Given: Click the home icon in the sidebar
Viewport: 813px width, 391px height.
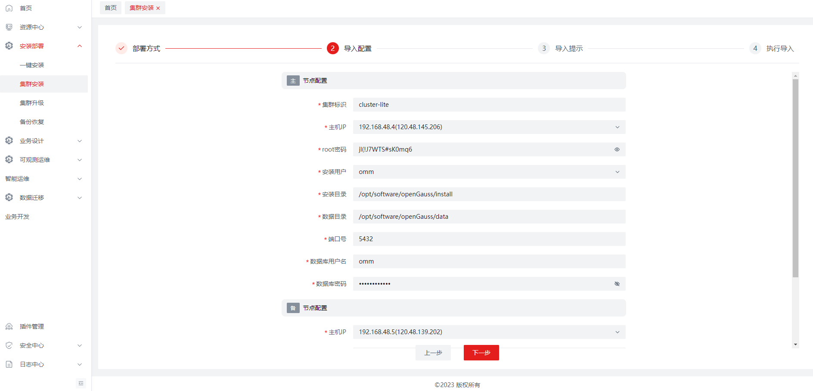Looking at the screenshot, I should (9, 8).
